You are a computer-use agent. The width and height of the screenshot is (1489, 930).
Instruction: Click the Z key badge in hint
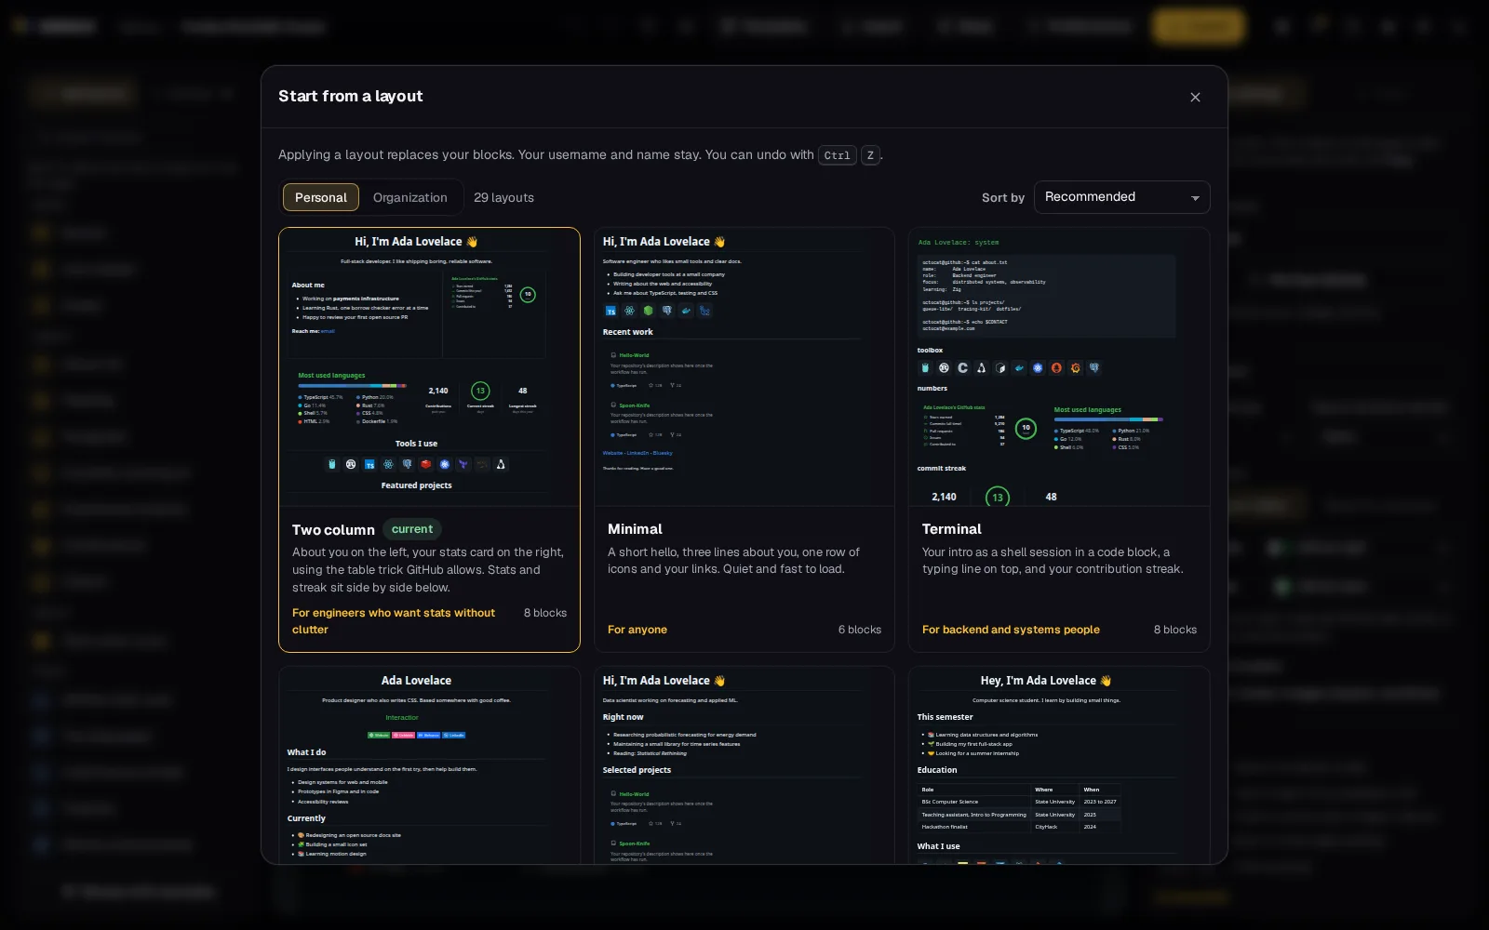coord(870,155)
